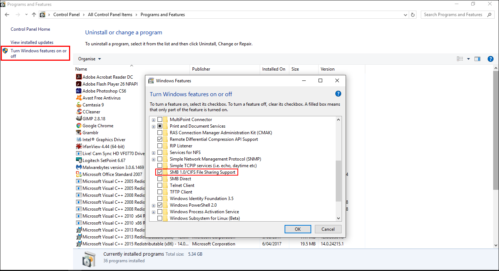Image resolution: width=499 pixels, height=271 pixels.
Task: Expand the Windows PowerShell 2.0 node
Action: click(153, 205)
